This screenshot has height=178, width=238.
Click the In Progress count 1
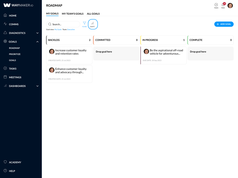click(x=184, y=40)
